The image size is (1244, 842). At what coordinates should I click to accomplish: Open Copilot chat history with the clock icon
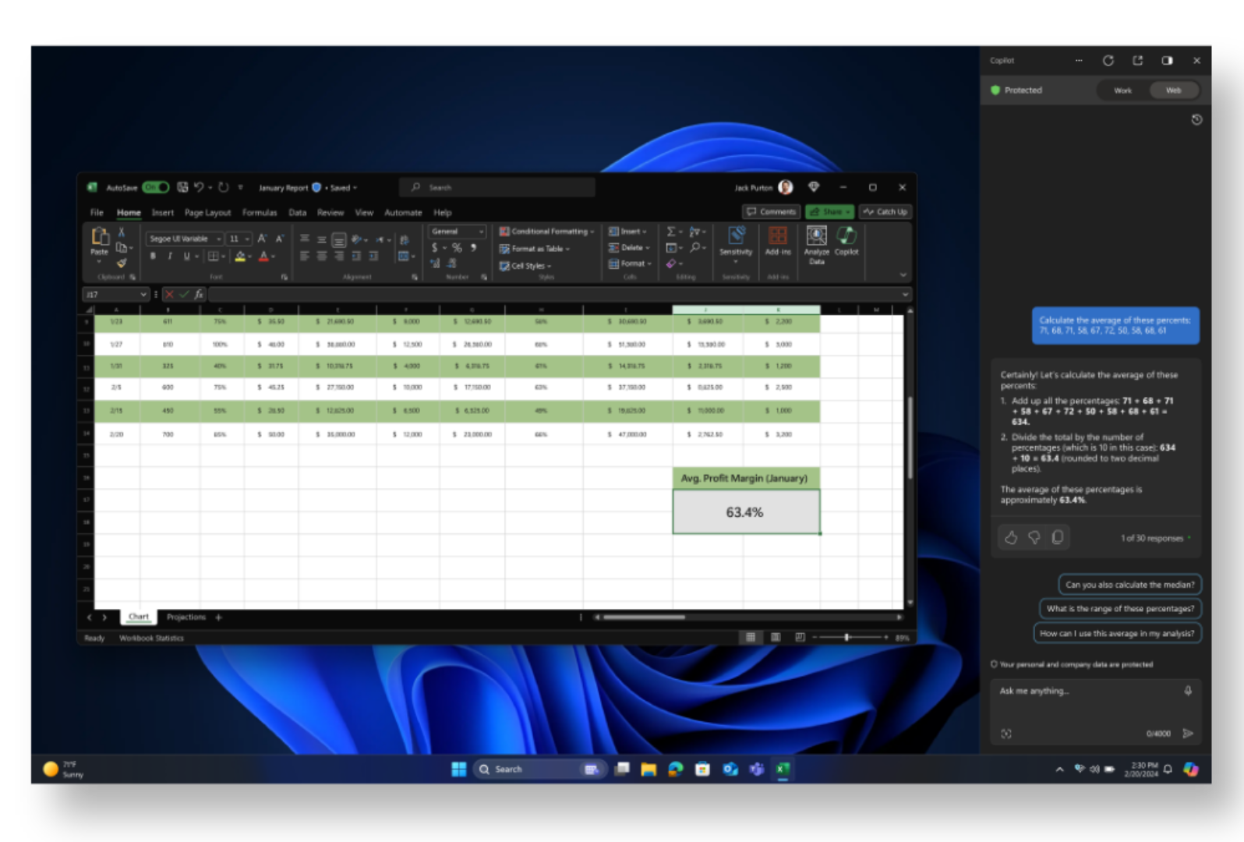pos(1196,120)
